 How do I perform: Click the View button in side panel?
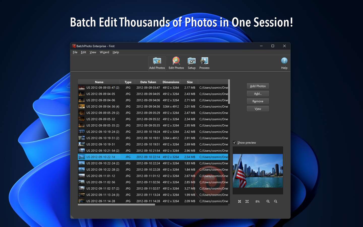(x=258, y=109)
